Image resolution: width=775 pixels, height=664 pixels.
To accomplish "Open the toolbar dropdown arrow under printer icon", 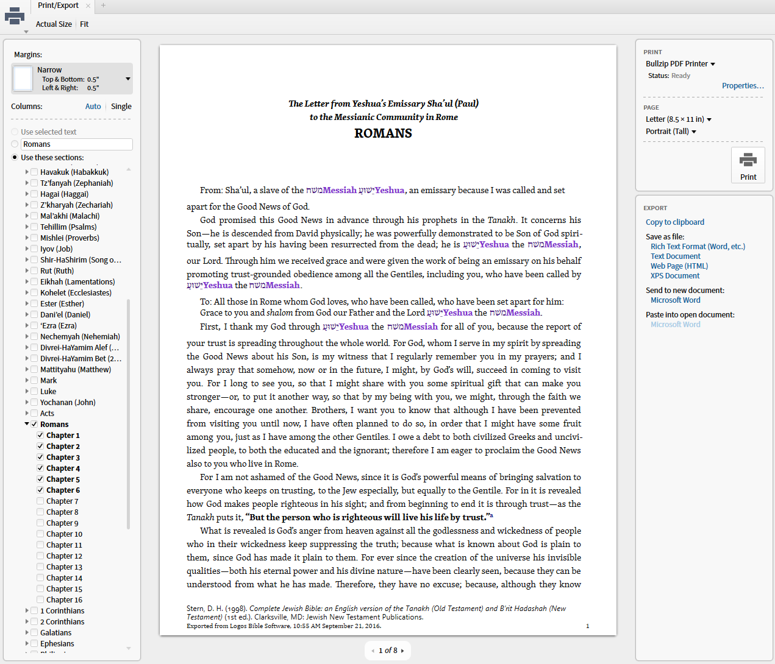I will tap(26, 32).
